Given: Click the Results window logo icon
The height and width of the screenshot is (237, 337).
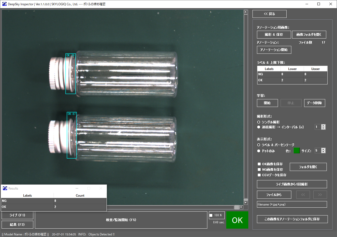Looking at the screenshot, I should coord(5,188).
